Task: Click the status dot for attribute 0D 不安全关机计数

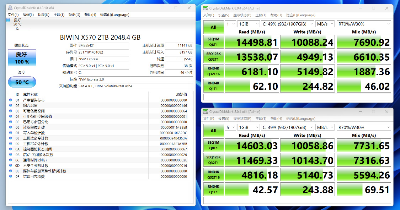Action: 11,165
